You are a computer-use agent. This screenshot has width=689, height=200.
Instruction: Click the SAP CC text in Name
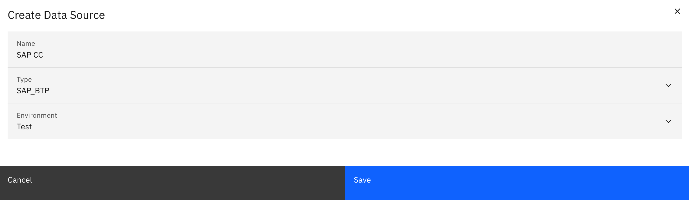coord(30,55)
